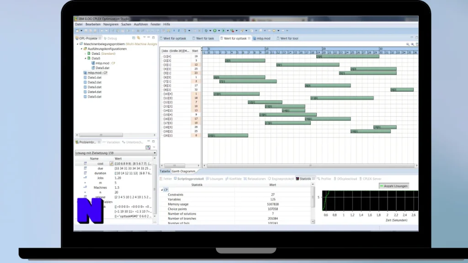Click the green Run circle icon
This screenshot has height=263, width=468.
pyautogui.click(x=215, y=31)
